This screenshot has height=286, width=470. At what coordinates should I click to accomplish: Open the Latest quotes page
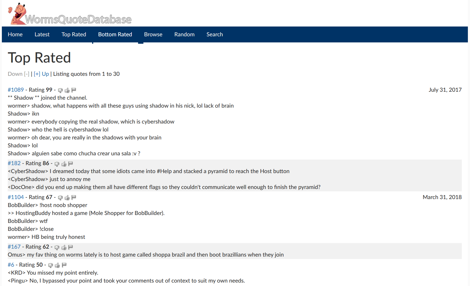(42, 34)
